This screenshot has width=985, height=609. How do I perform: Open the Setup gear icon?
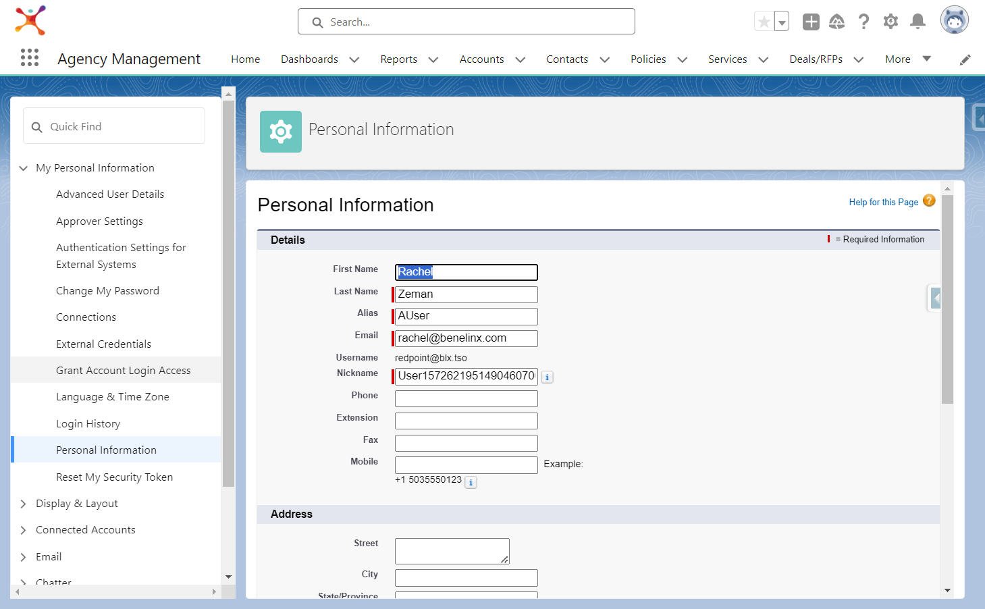(890, 22)
